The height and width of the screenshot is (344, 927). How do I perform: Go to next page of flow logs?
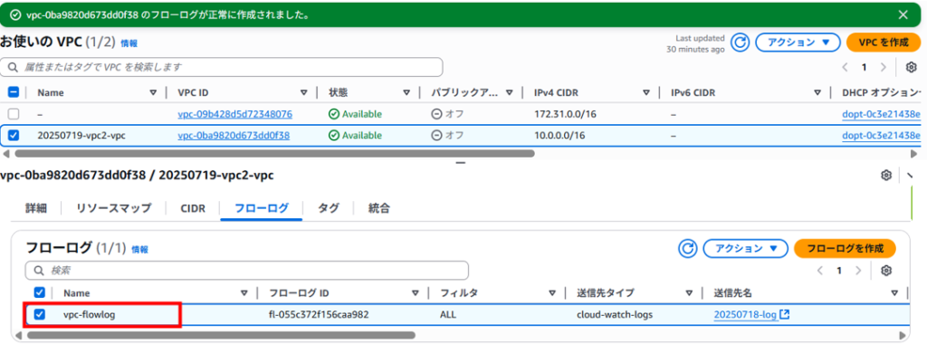click(858, 271)
